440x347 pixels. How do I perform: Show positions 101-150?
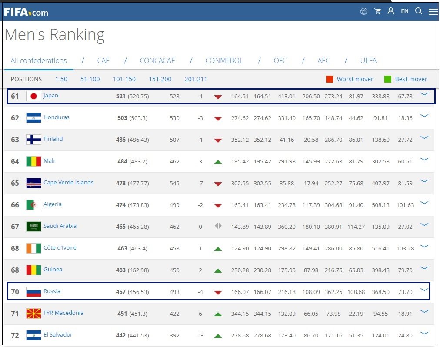124,79
